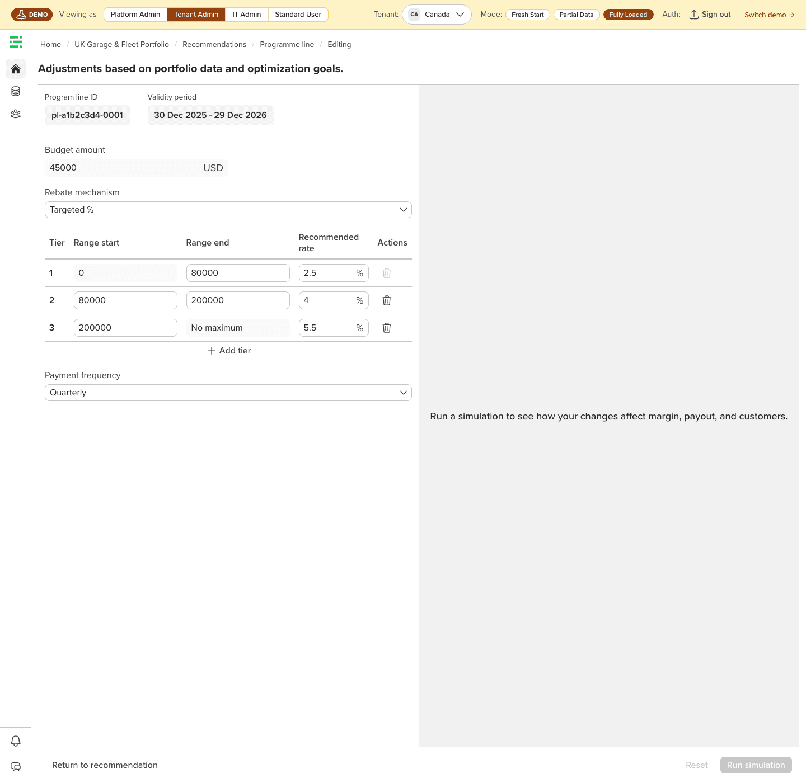The width and height of the screenshot is (806, 783).
Task: Switch view to Platform Admin
Action: point(135,15)
